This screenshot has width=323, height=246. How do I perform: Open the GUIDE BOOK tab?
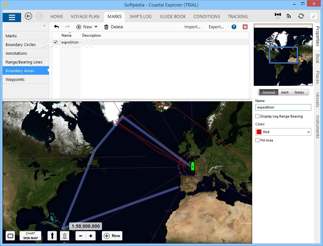pyautogui.click(x=173, y=16)
